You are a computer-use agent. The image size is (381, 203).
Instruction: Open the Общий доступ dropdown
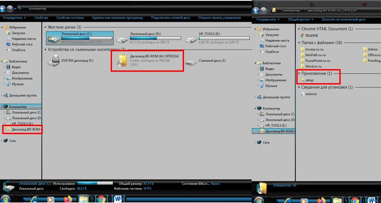tap(301, 19)
